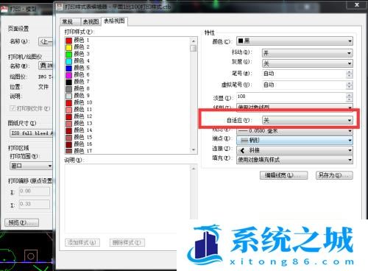
Task: Close the plot style table editor
Action: click(357, 5)
